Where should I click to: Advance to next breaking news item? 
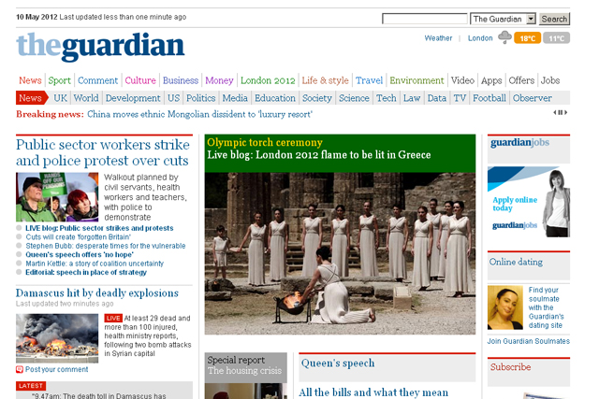click(x=566, y=112)
